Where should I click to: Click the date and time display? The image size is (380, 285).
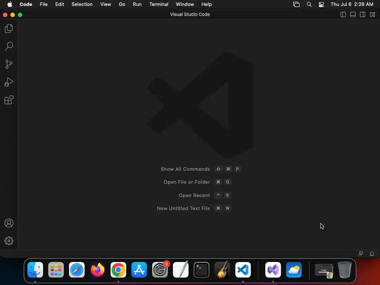(x=352, y=4)
